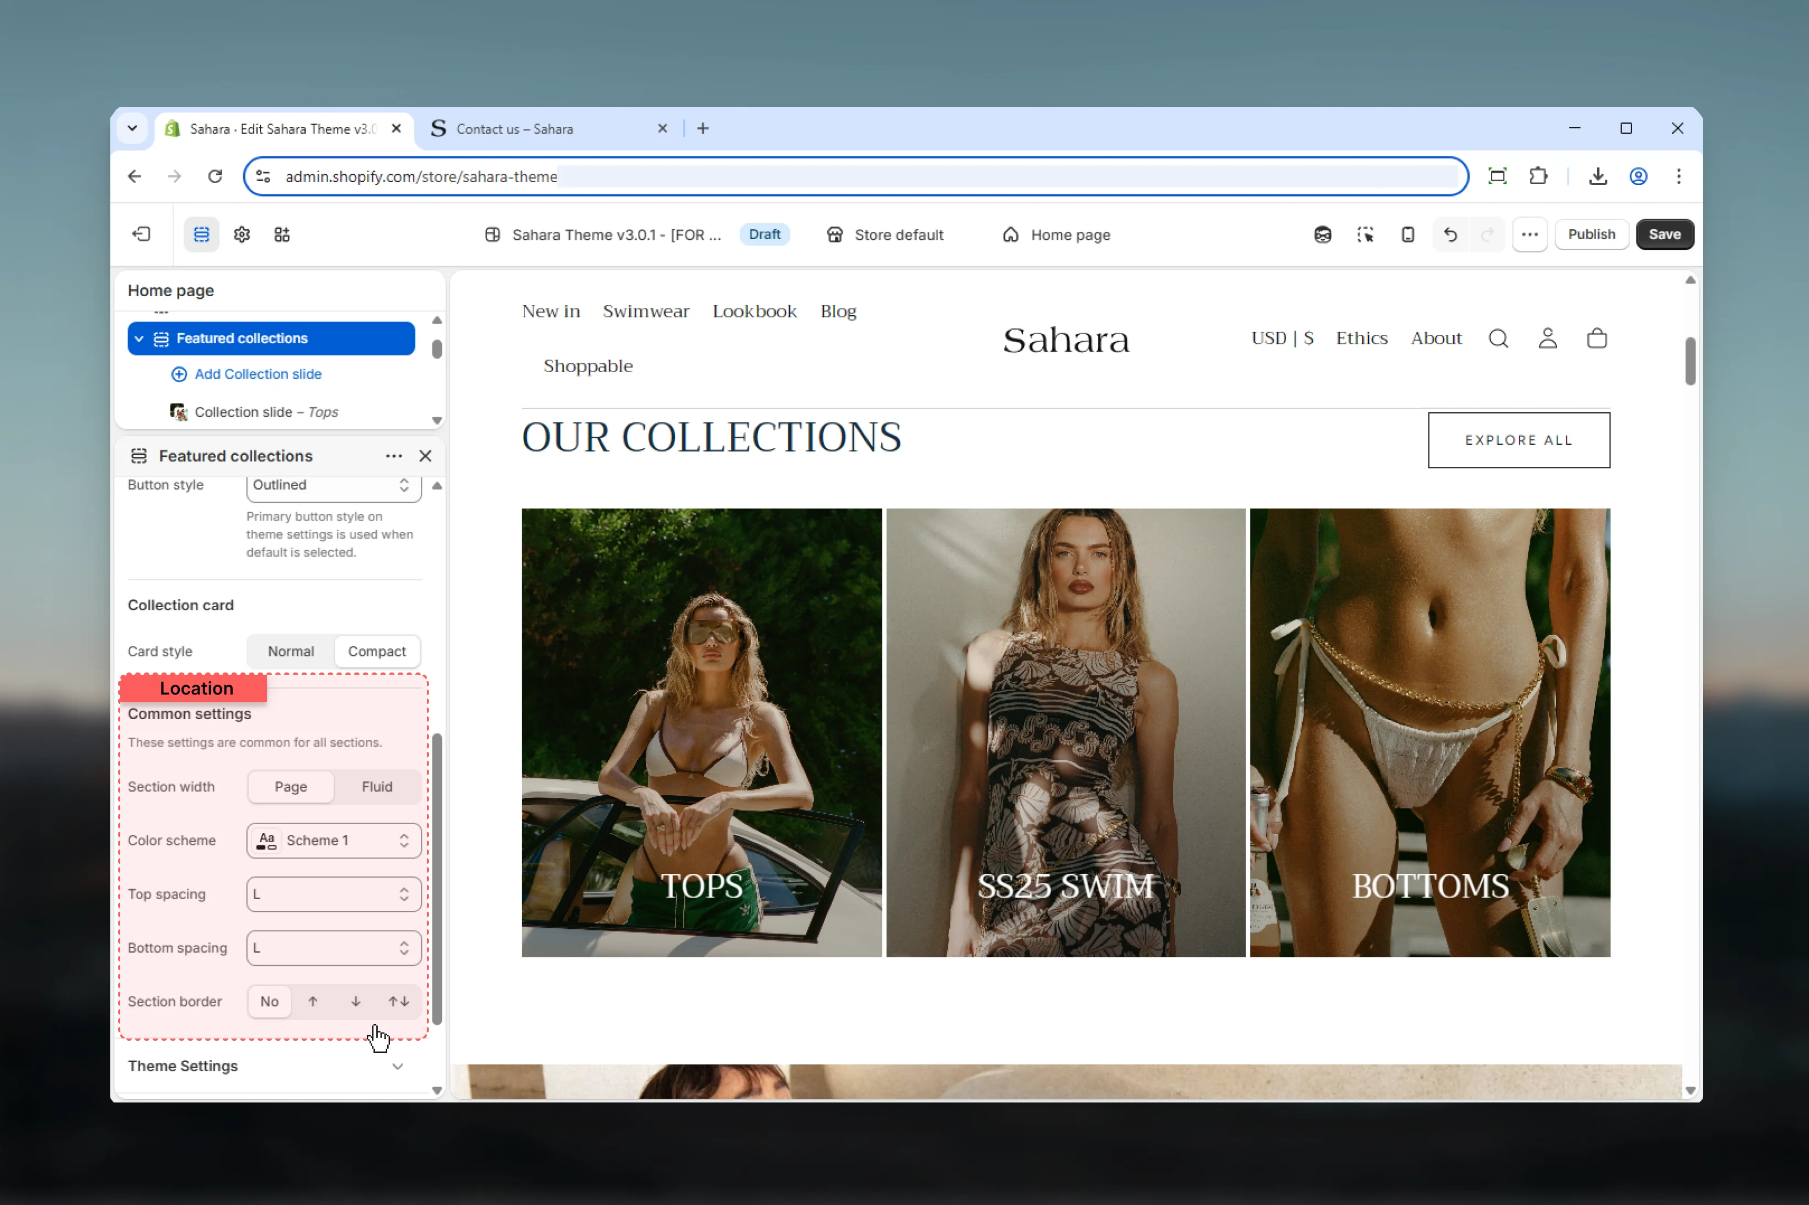
Task: Open a new browser tab
Action: tap(703, 128)
